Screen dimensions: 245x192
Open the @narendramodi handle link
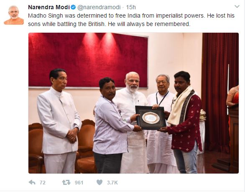point(99,7)
